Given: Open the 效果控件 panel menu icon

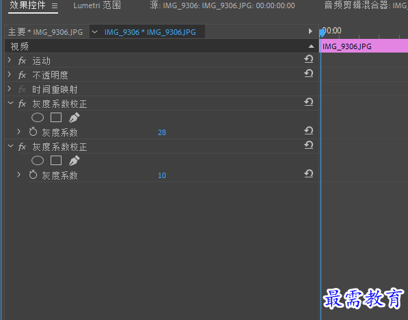Looking at the screenshot, I should coord(55,5).
